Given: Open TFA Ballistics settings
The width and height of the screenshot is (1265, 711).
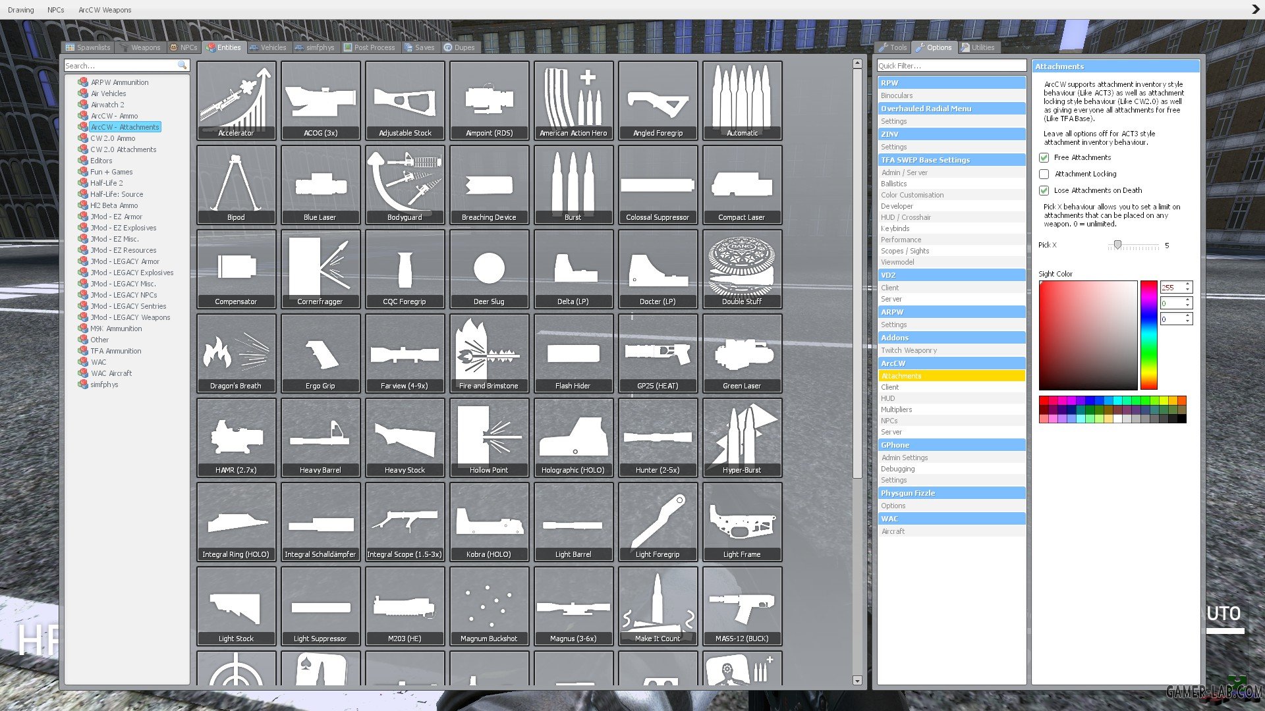Looking at the screenshot, I should point(951,184).
